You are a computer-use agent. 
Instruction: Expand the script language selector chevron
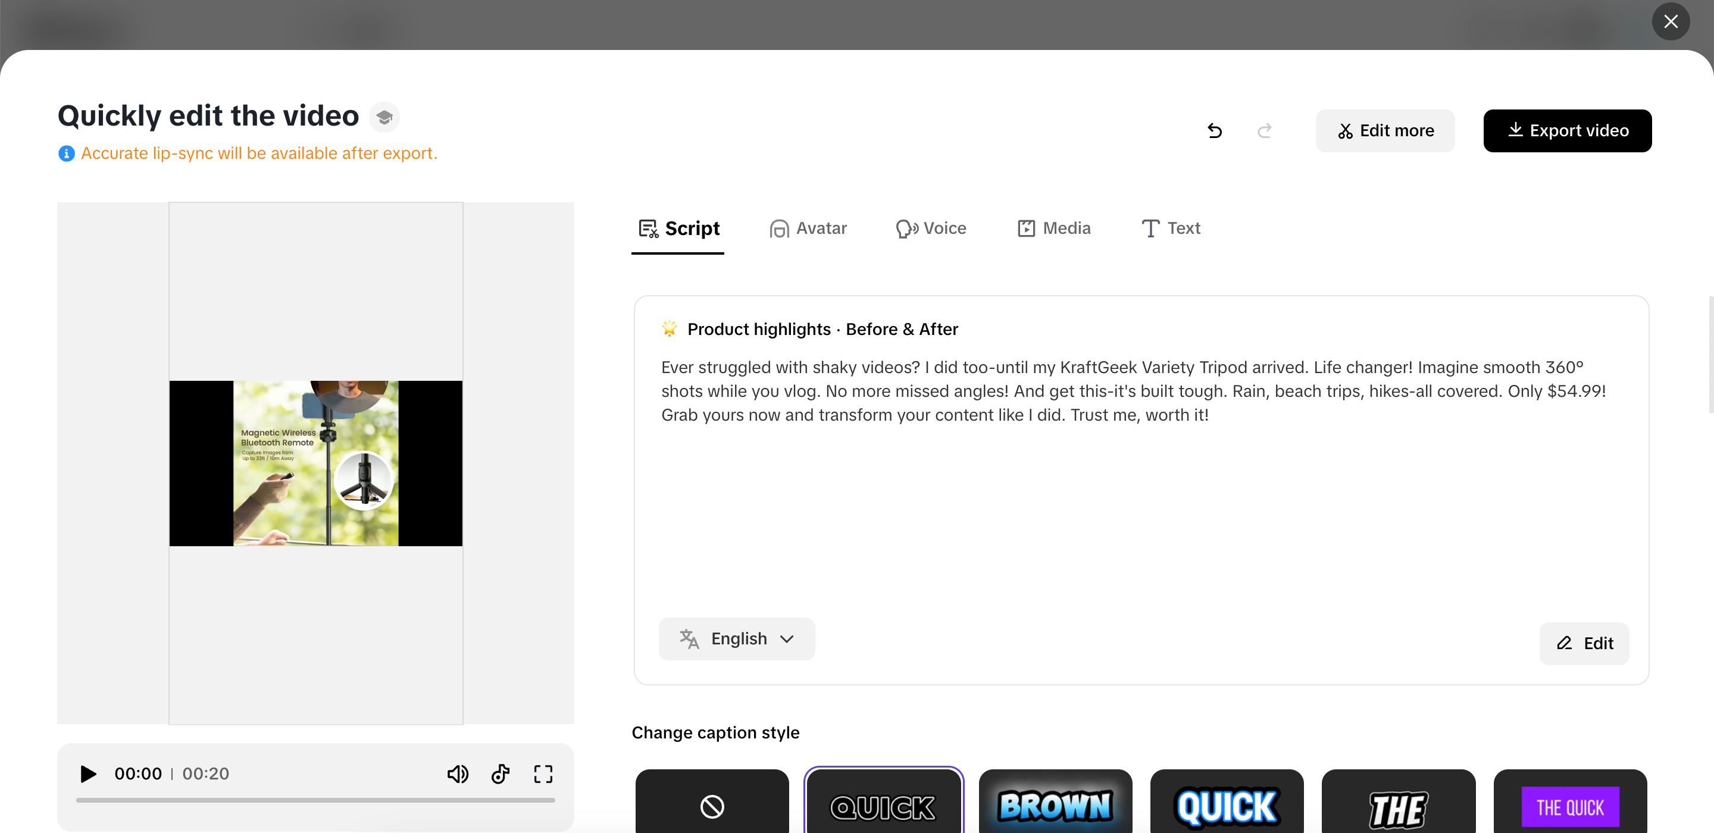click(x=788, y=638)
